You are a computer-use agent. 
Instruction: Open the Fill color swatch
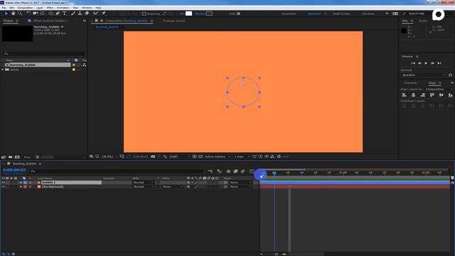pos(188,14)
